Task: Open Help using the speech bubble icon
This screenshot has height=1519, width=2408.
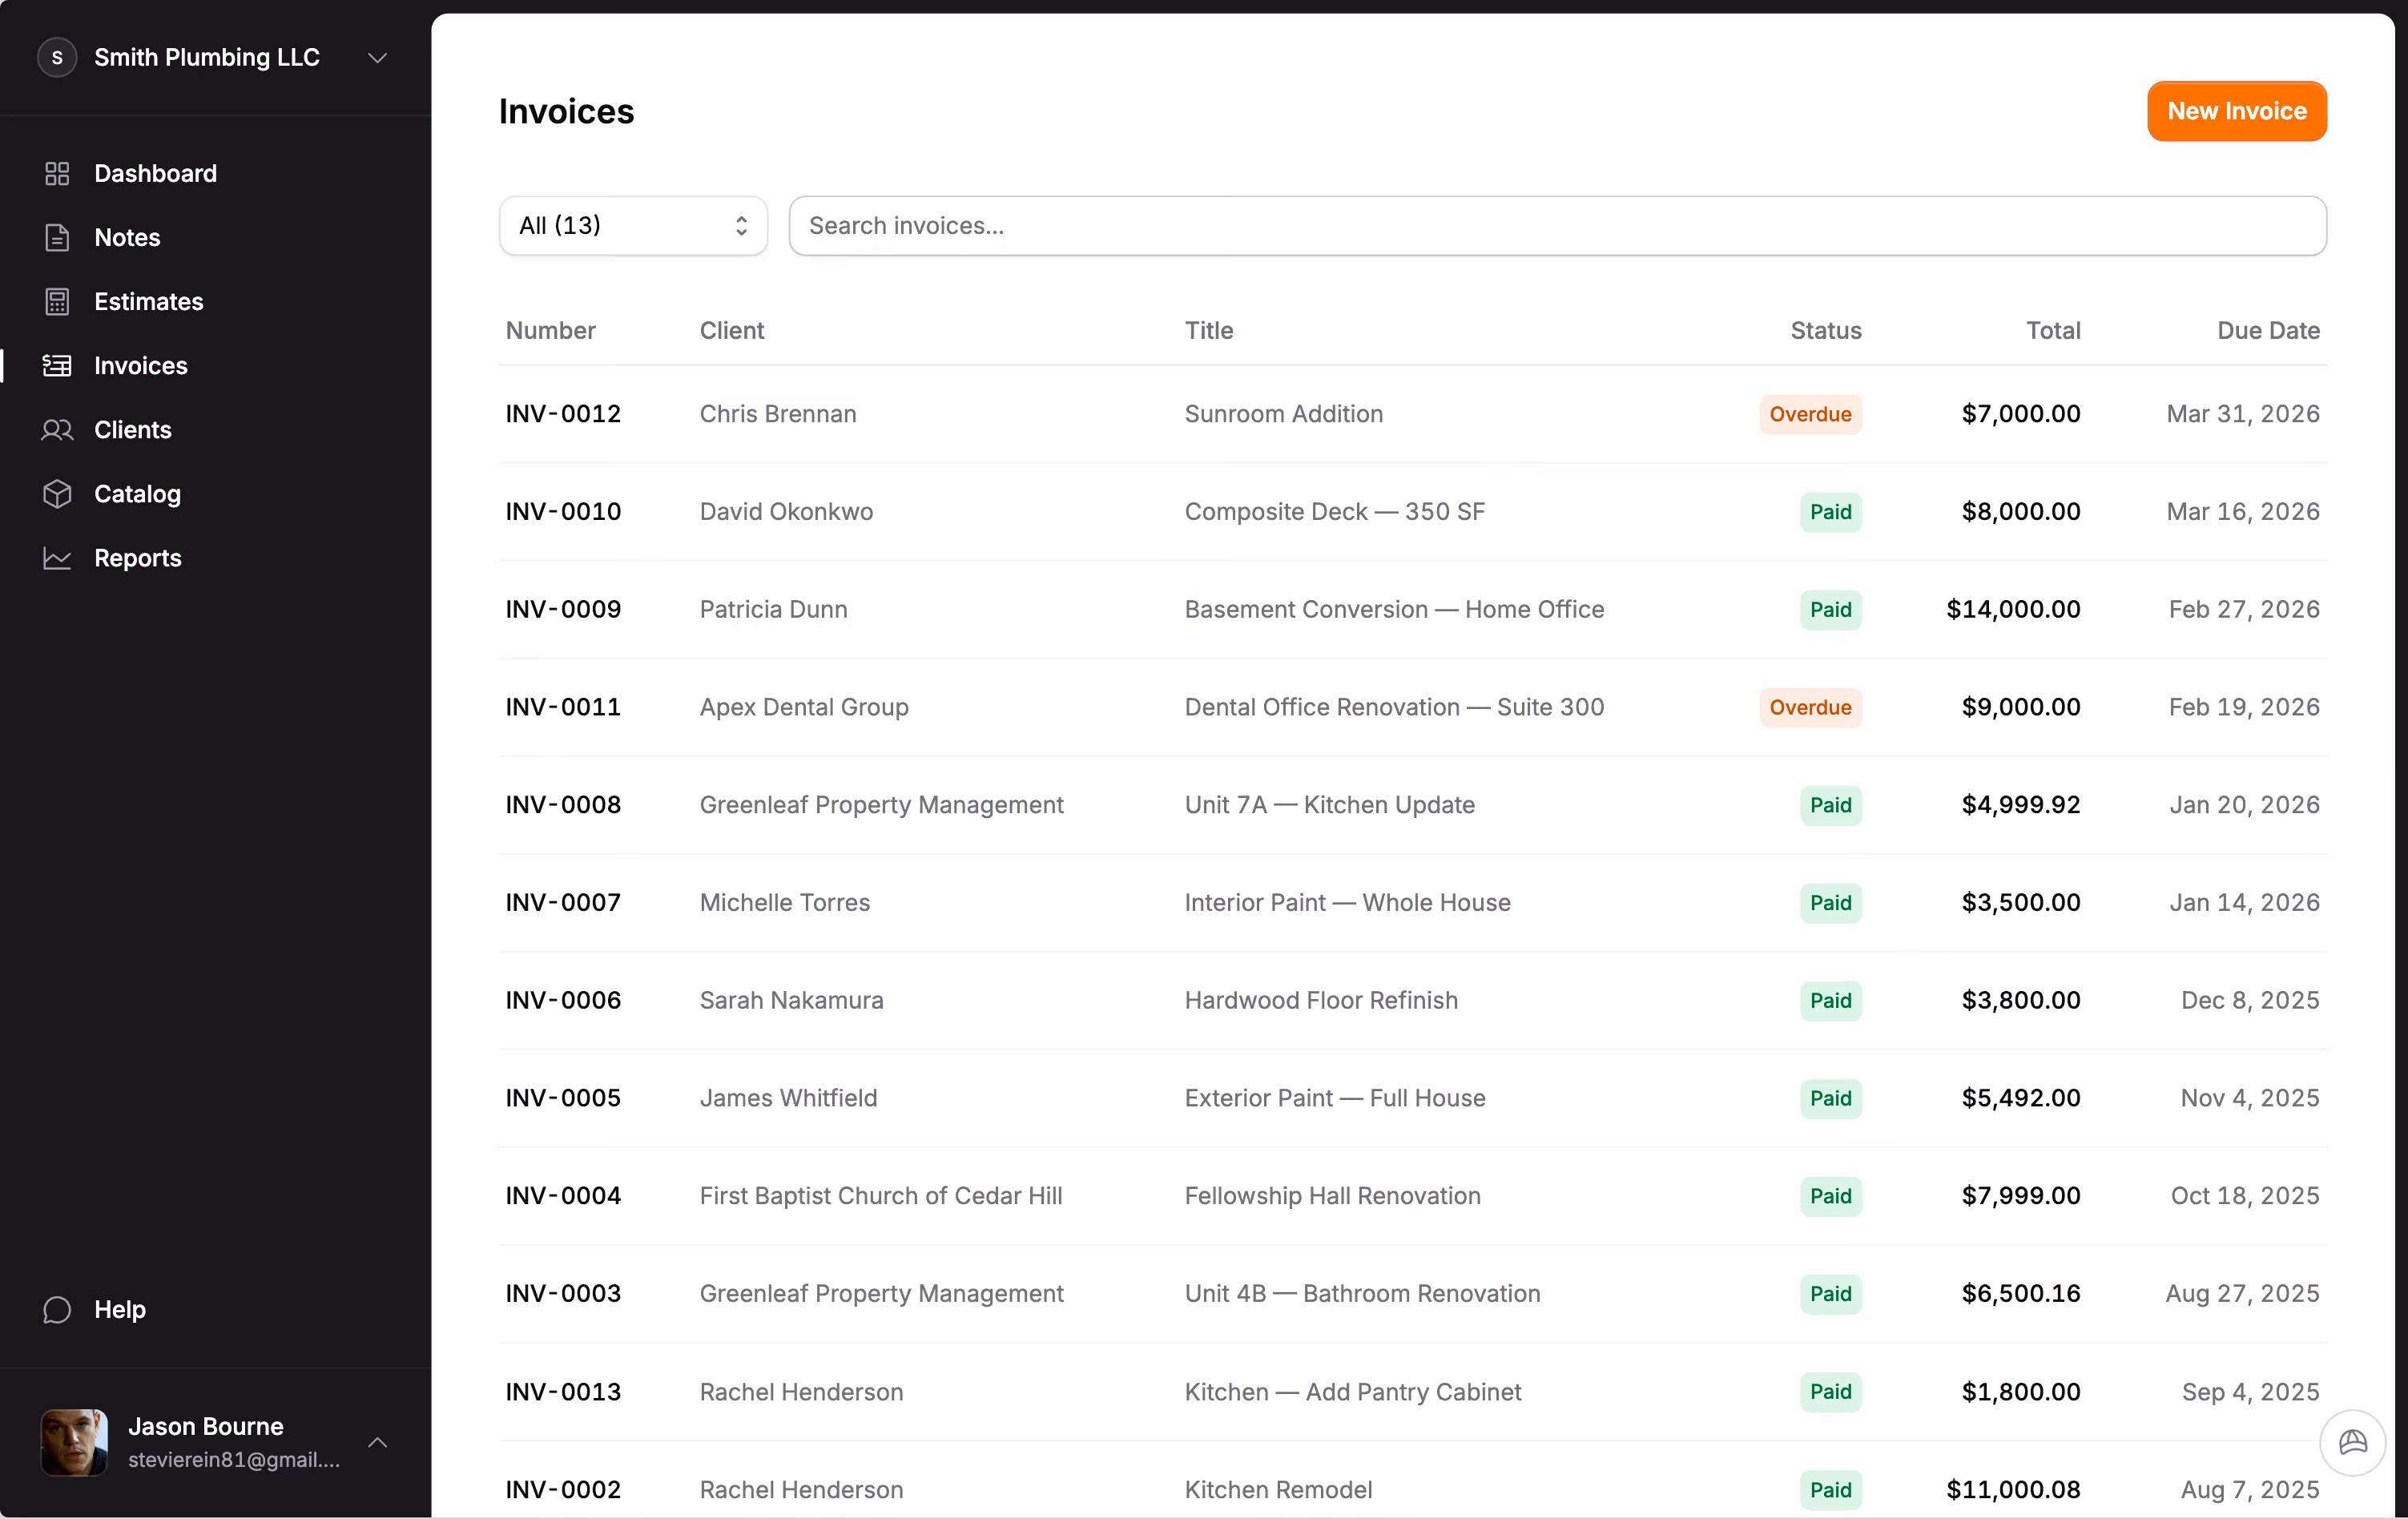Action: 57,1309
